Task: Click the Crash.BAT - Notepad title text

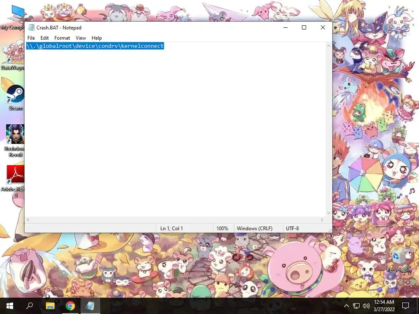Action: pyautogui.click(x=59, y=28)
